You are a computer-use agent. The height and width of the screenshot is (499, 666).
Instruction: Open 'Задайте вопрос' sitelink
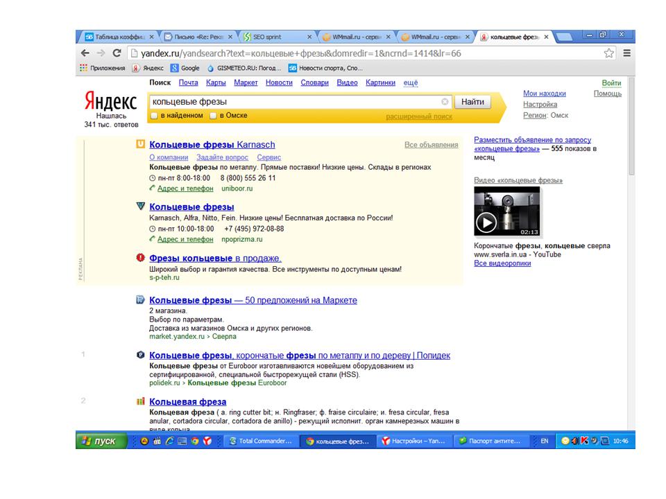(222, 157)
